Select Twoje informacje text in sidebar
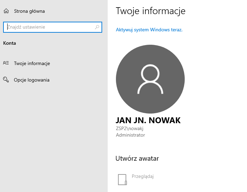 coord(32,63)
